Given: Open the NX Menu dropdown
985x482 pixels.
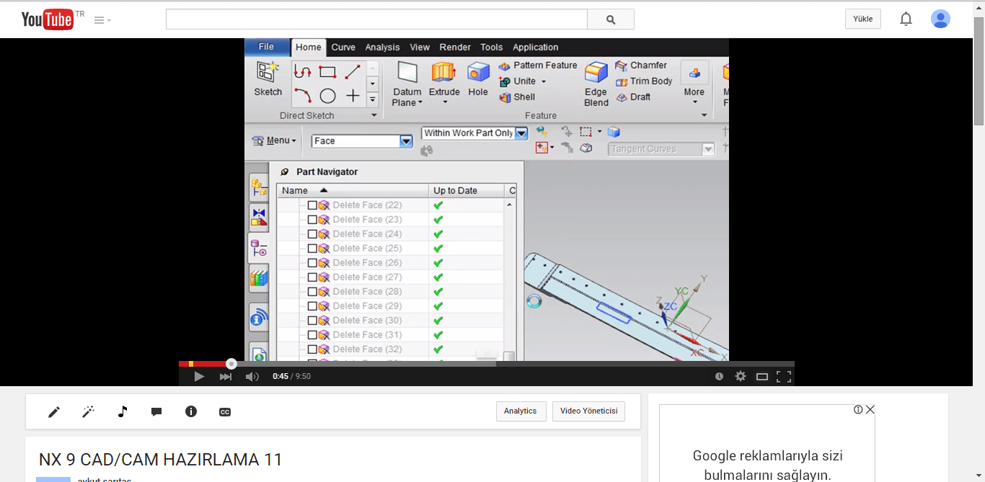Looking at the screenshot, I should coord(273,140).
